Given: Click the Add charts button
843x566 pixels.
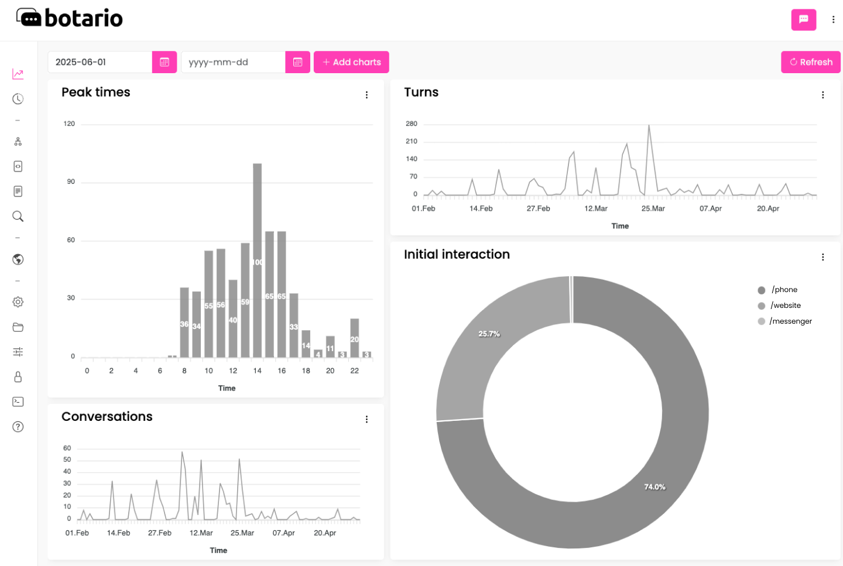Looking at the screenshot, I should pos(351,62).
